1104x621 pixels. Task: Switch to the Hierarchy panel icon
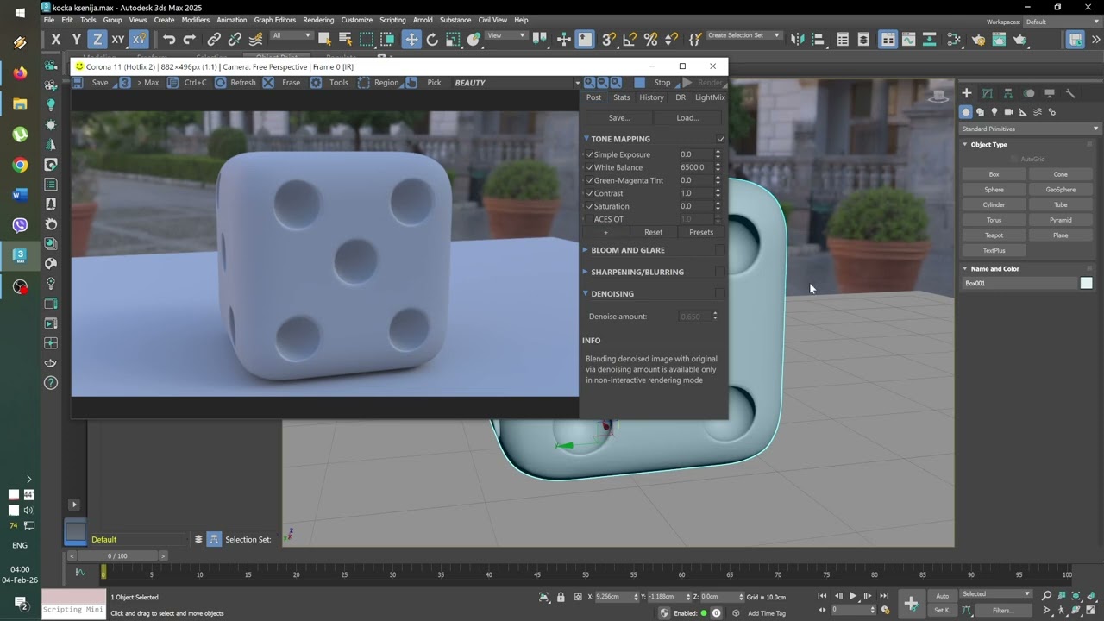pyautogui.click(x=1008, y=93)
